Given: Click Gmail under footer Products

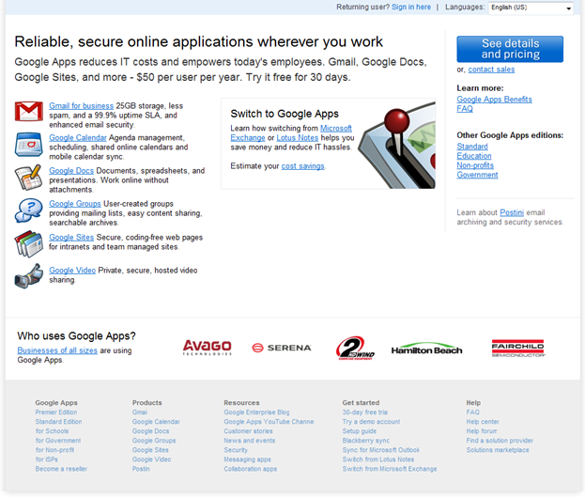Looking at the screenshot, I should point(140,412).
